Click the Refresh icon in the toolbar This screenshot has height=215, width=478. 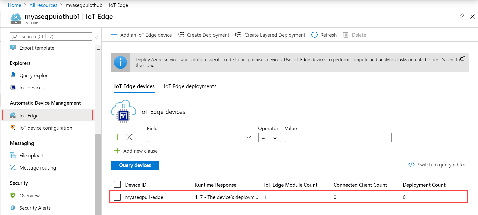[314, 35]
